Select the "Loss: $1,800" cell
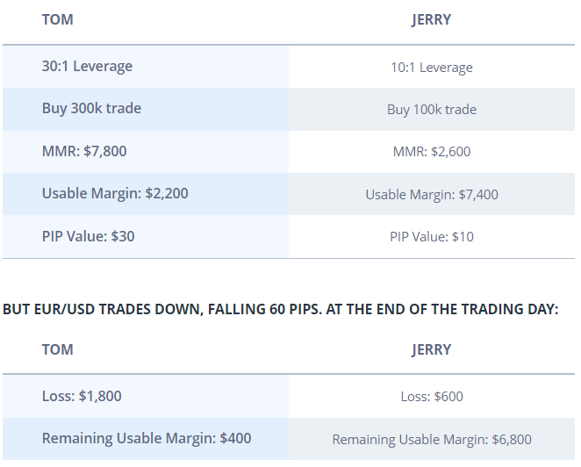This screenshot has height=467, width=581. point(82,396)
